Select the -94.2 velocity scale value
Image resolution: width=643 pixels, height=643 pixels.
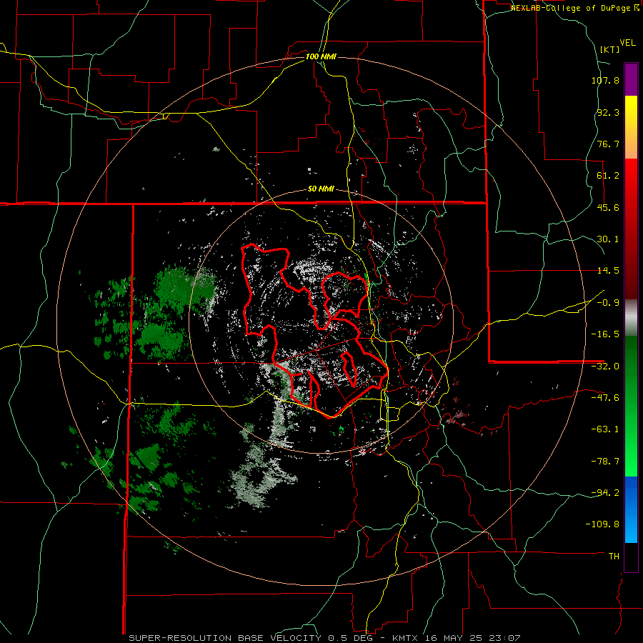coord(605,492)
